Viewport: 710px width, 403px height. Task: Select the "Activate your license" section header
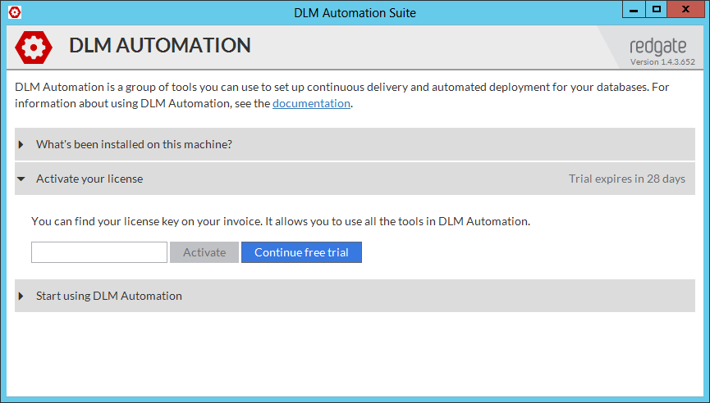[89, 179]
